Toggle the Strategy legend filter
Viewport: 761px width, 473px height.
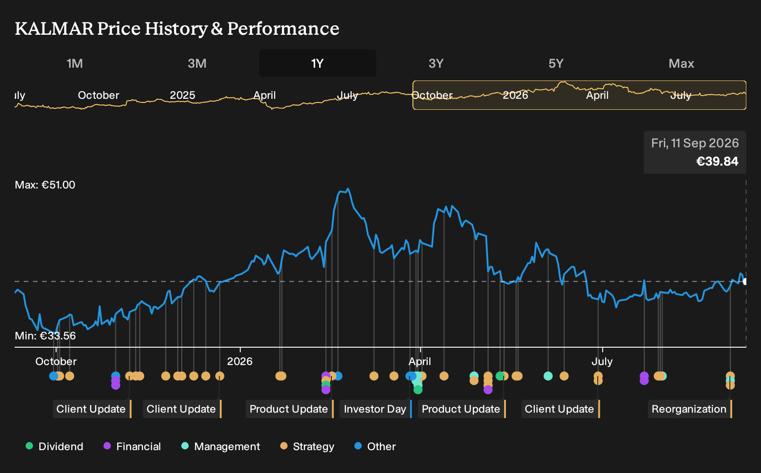click(307, 446)
